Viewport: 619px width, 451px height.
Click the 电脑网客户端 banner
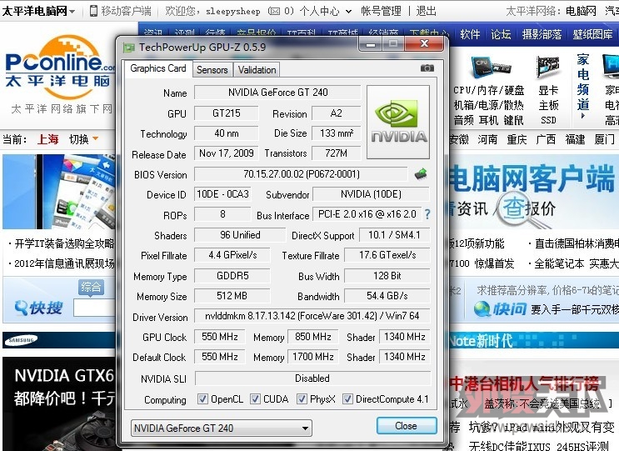(534, 192)
